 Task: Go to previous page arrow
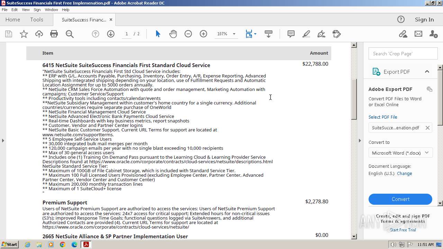point(96,34)
